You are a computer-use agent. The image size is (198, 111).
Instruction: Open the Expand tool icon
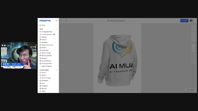40,47
